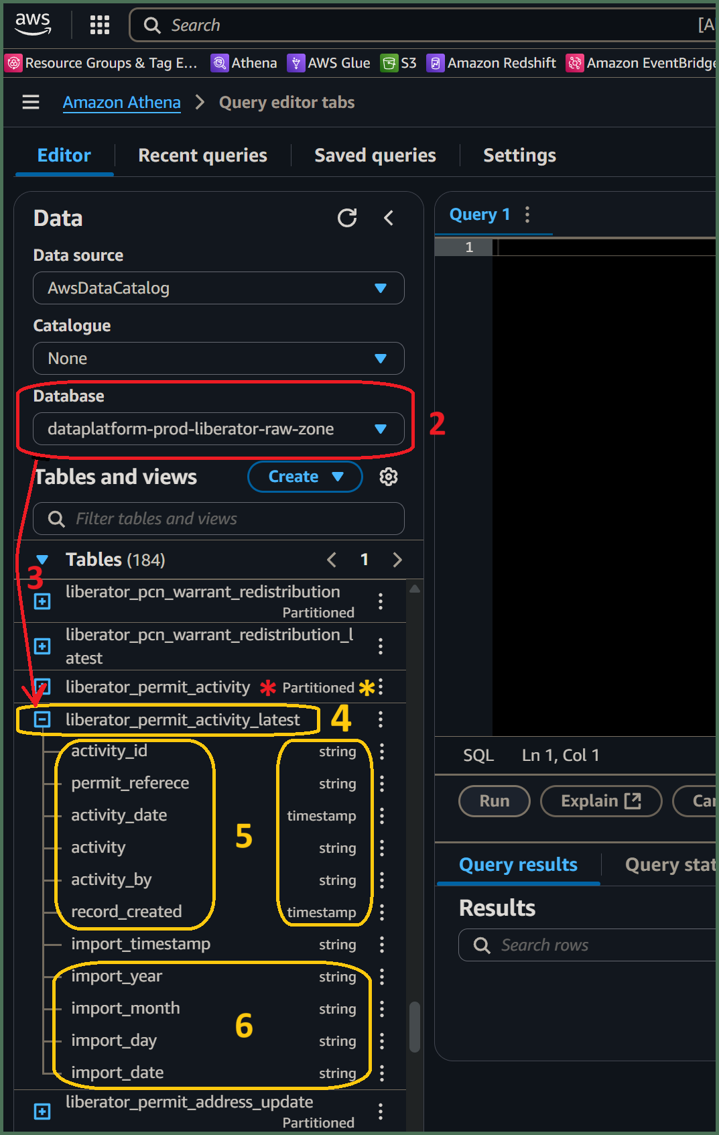Collapse the liberator_permit_activity_latest table
Viewport: 719px width, 1135px height.
point(42,720)
